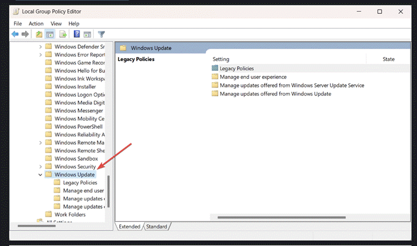
Task: Select Windows Logon Options tree item
Action: click(x=80, y=94)
